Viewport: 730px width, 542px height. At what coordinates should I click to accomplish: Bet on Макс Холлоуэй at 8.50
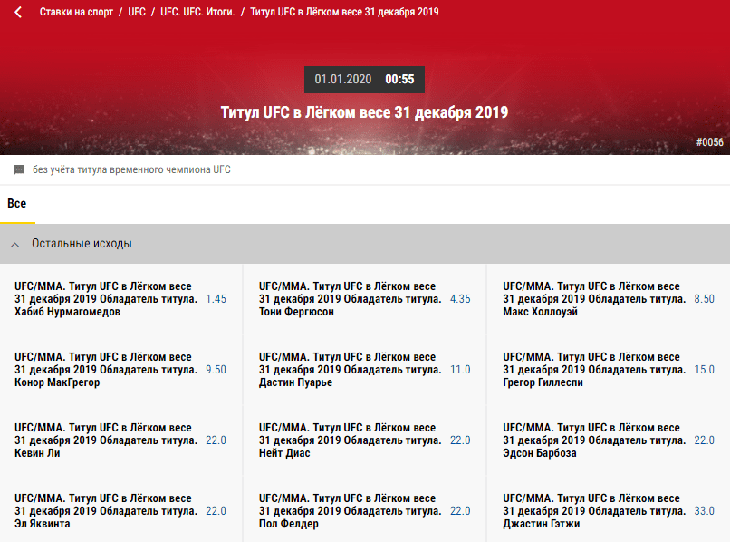(704, 299)
